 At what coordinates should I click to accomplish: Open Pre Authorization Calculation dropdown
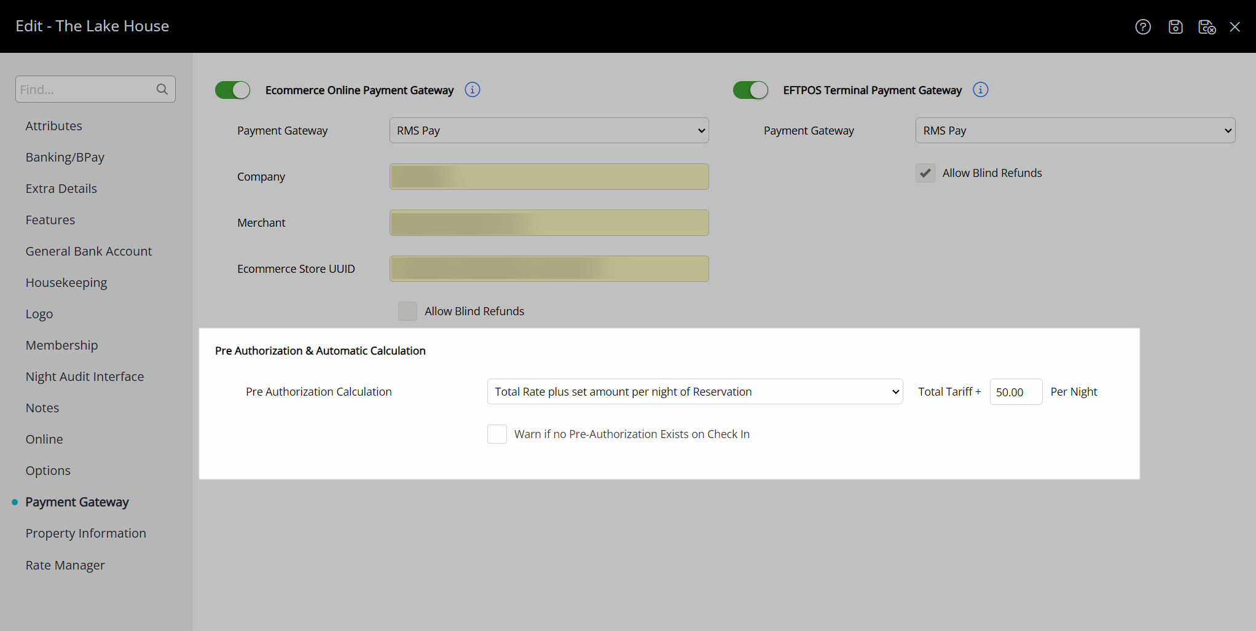[695, 391]
